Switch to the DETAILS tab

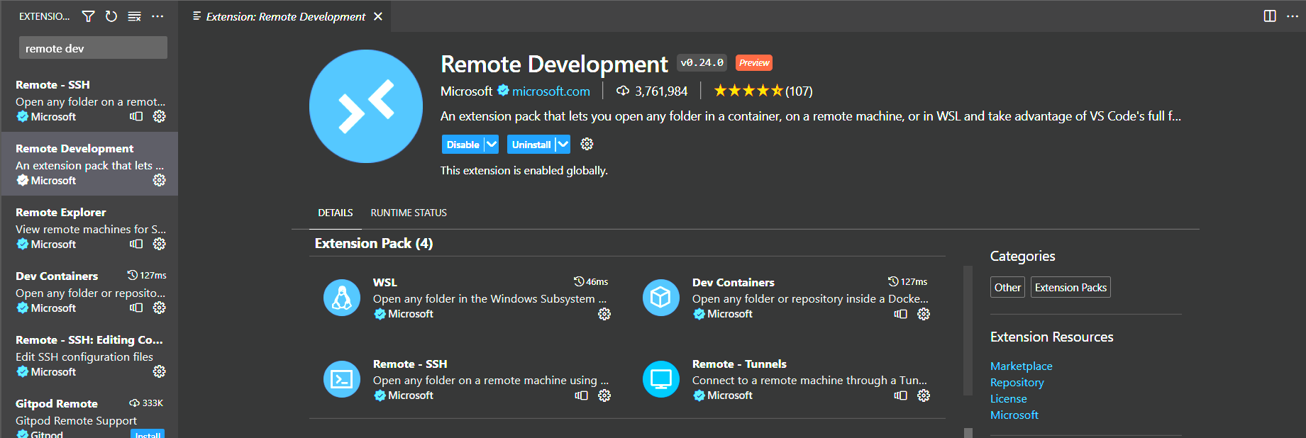[x=336, y=213]
